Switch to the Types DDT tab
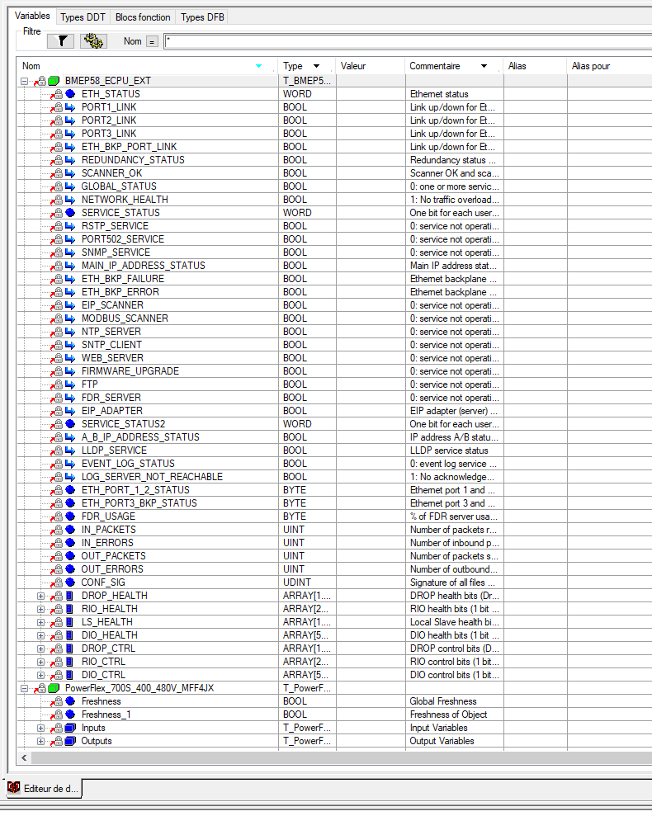 click(83, 17)
